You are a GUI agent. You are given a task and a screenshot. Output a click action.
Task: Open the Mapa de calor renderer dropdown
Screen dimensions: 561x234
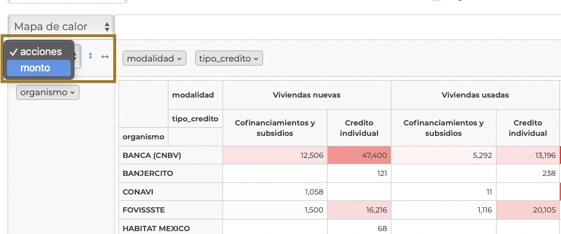(61, 26)
